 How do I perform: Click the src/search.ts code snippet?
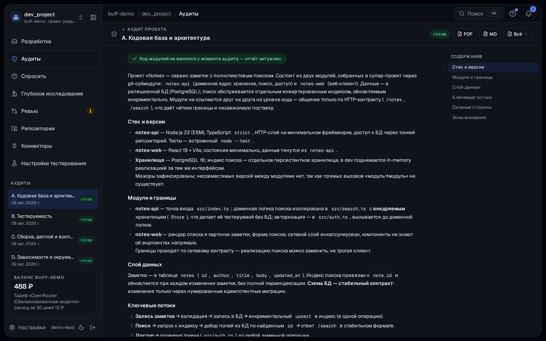pyautogui.click(x=348, y=209)
